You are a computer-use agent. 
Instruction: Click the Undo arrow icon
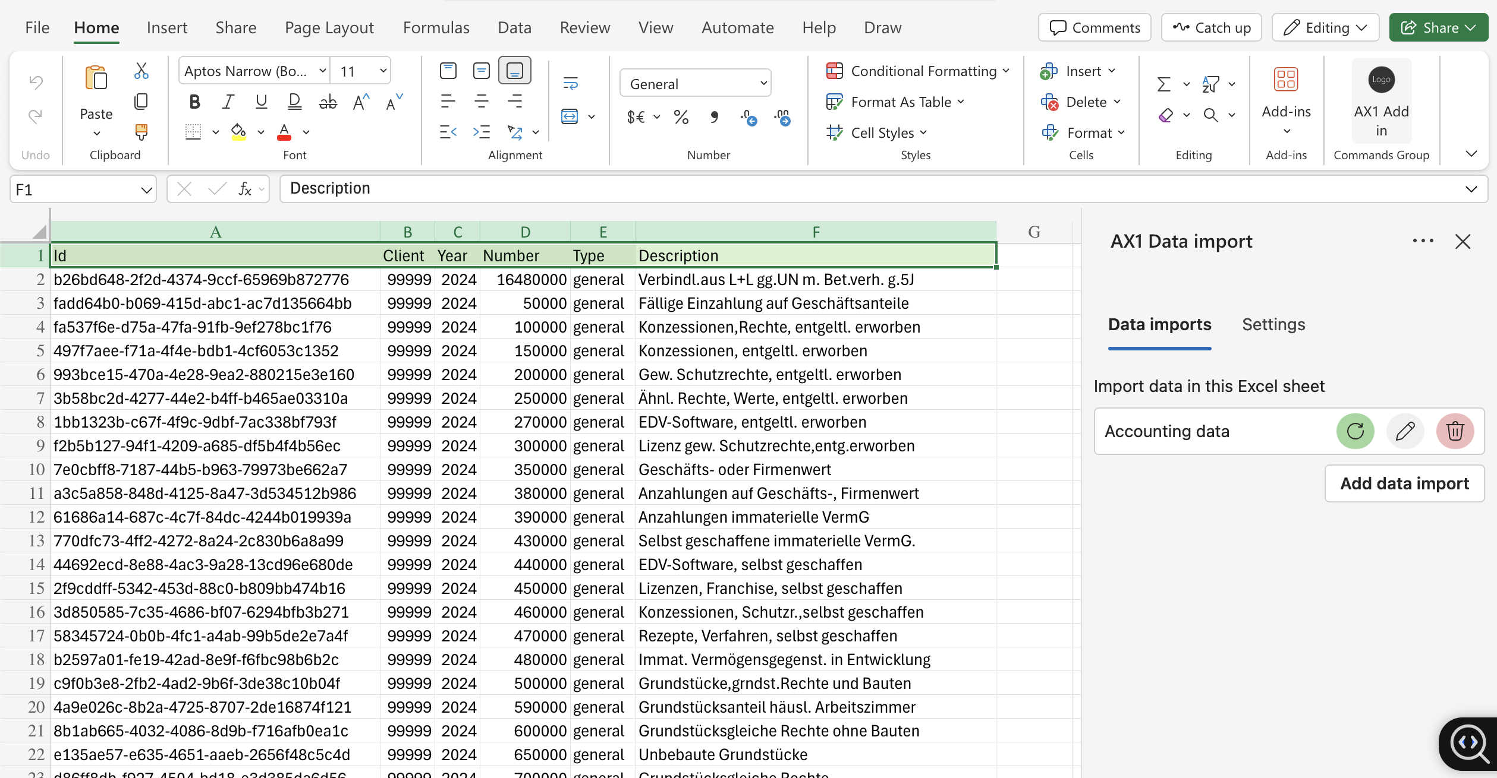pos(36,82)
